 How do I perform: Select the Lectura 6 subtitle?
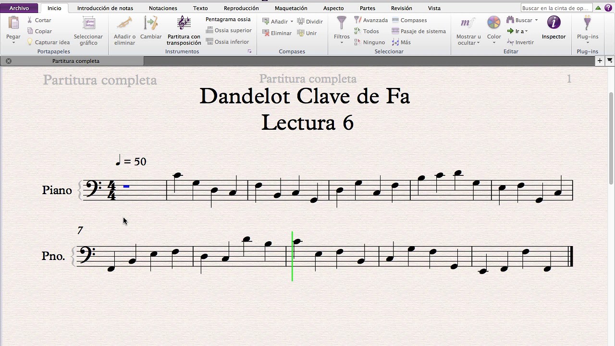click(307, 123)
